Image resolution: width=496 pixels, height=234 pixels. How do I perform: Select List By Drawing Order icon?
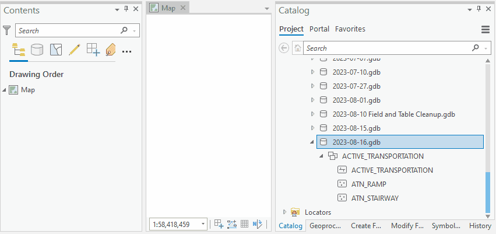point(19,50)
